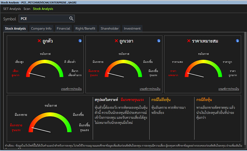This screenshot has width=247, height=151.
Task: Click the กรณีไม่ถือหุ้น heading
Action: pos(161,100)
